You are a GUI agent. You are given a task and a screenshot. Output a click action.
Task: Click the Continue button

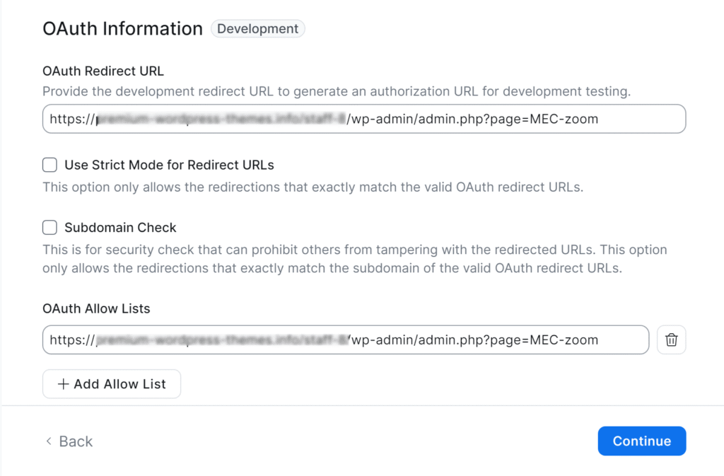point(641,441)
